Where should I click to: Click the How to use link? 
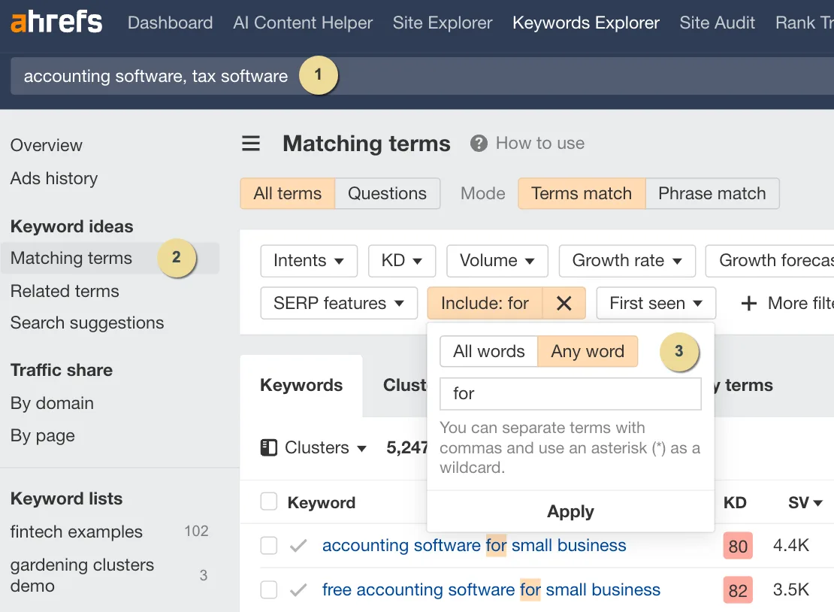[x=540, y=143]
